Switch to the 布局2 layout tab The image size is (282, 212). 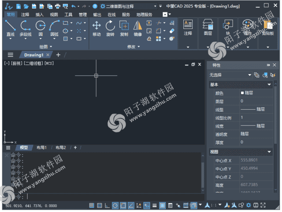(61, 148)
